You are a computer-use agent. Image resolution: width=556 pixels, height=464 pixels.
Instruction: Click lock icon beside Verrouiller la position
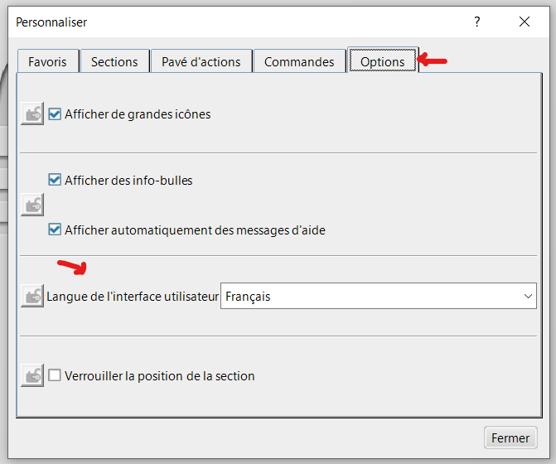click(x=32, y=375)
